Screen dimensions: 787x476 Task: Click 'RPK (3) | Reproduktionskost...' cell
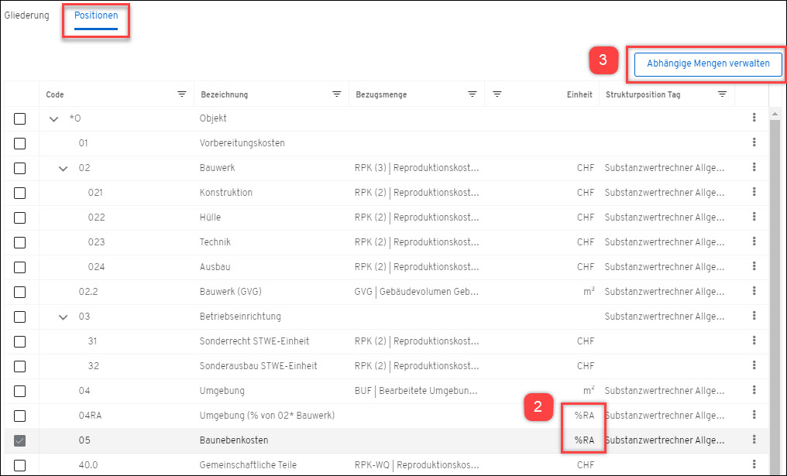(x=416, y=167)
